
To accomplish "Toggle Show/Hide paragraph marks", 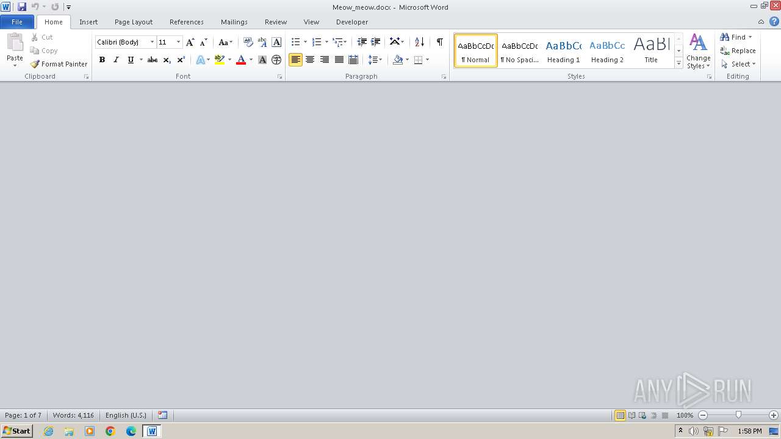I will [439, 42].
